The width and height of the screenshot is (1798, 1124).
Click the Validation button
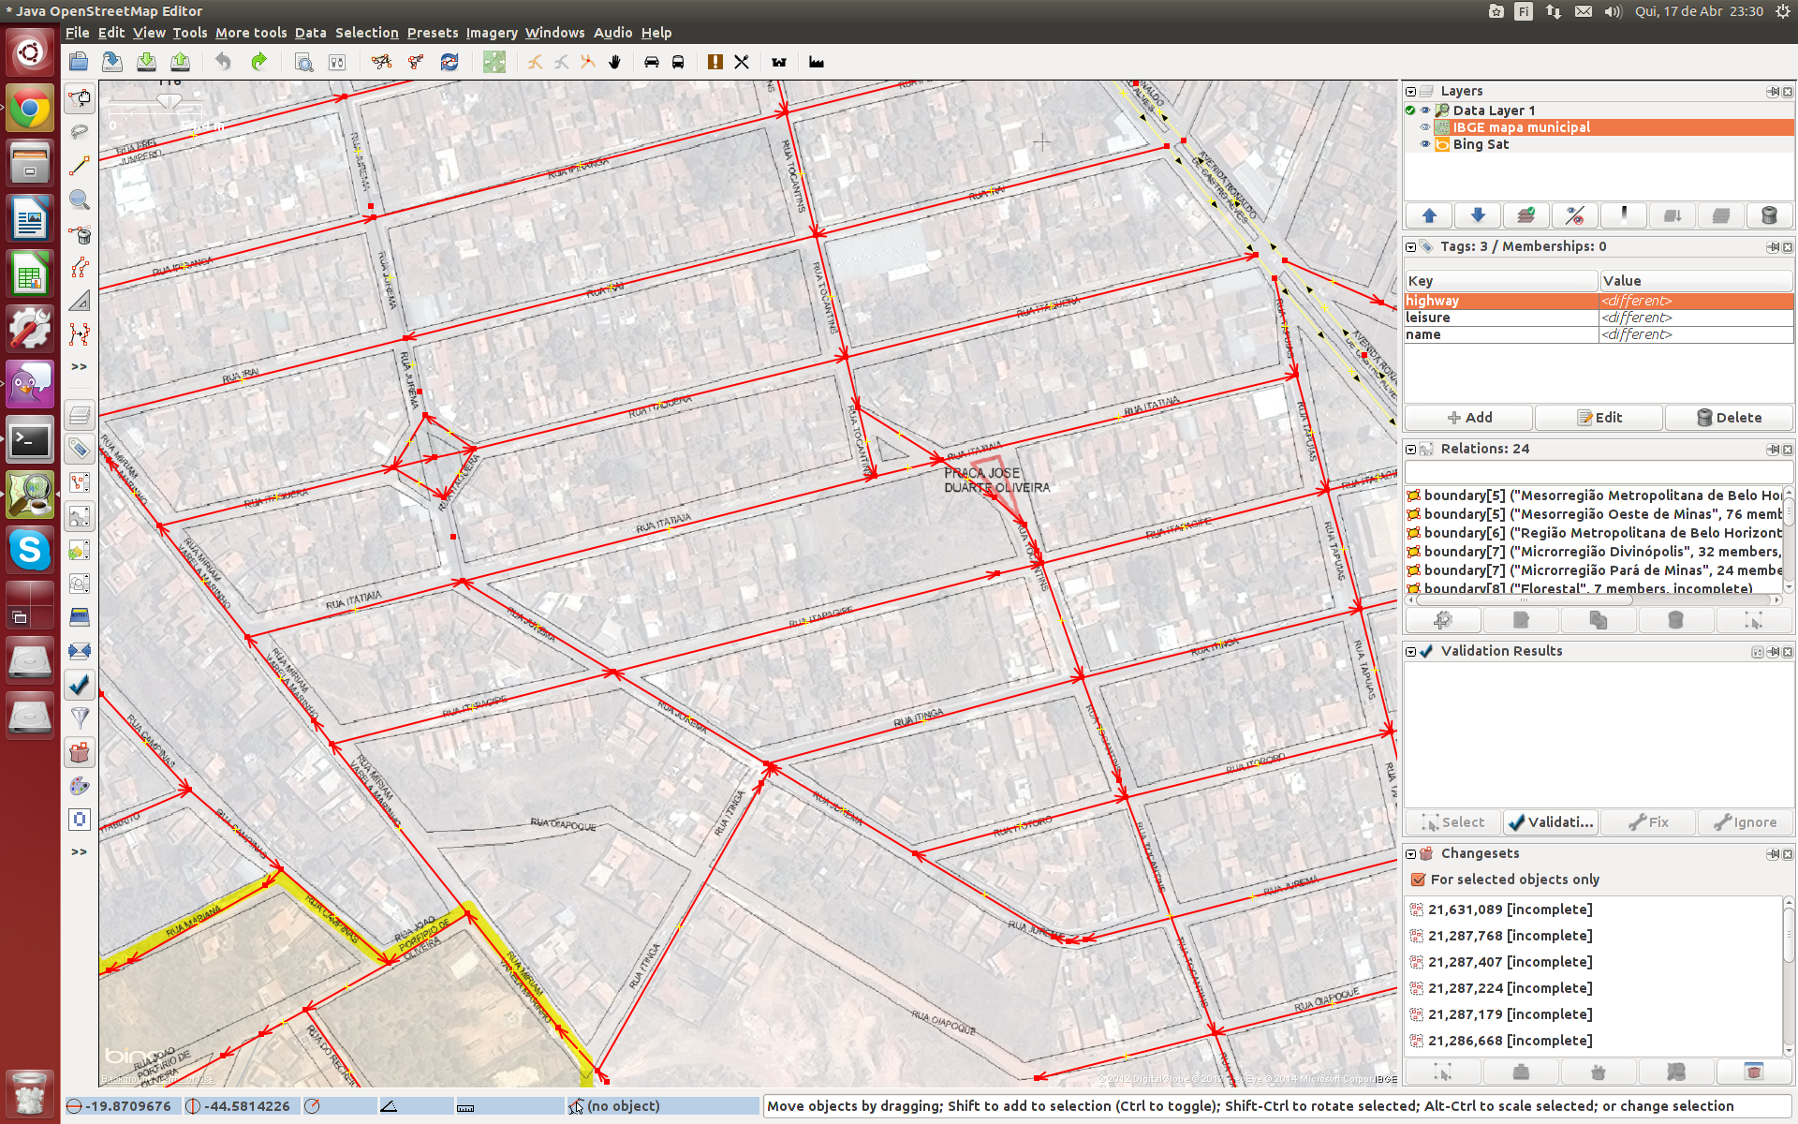1551,822
